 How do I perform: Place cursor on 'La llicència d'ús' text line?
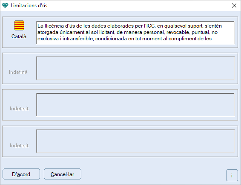pos(129,26)
